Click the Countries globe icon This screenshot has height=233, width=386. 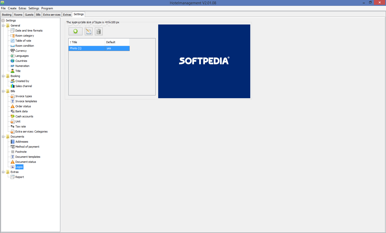click(13, 61)
